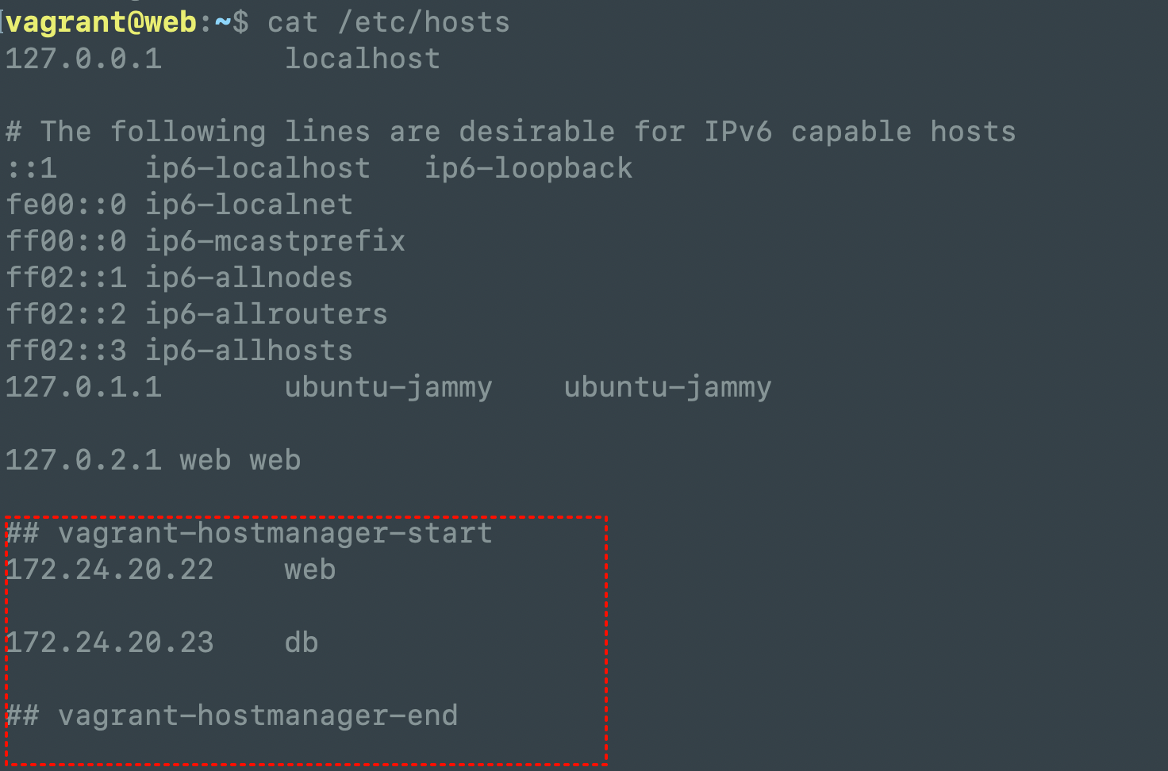1168x771 pixels.
Task: Select the ip6-loopback hostname
Action: [528, 168]
